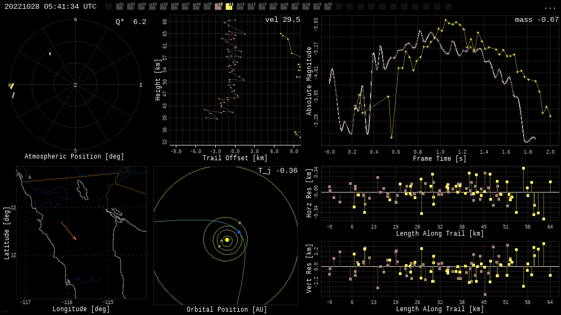Click the red meteor track on map
This screenshot has width=561, height=315.
point(68,231)
